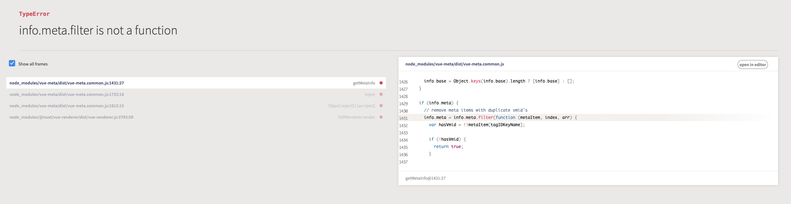791x204 pixels.
Task: Click the 'SSRRenderer.render' method label
Action: click(x=356, y=117)
